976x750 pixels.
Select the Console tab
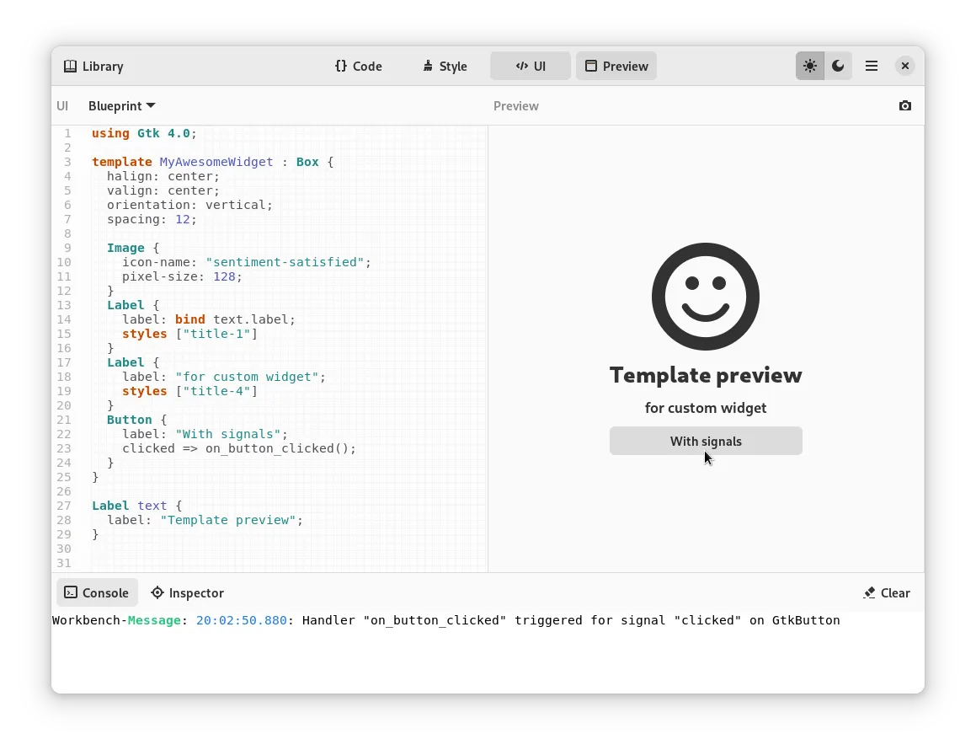(x=97, y=593)
